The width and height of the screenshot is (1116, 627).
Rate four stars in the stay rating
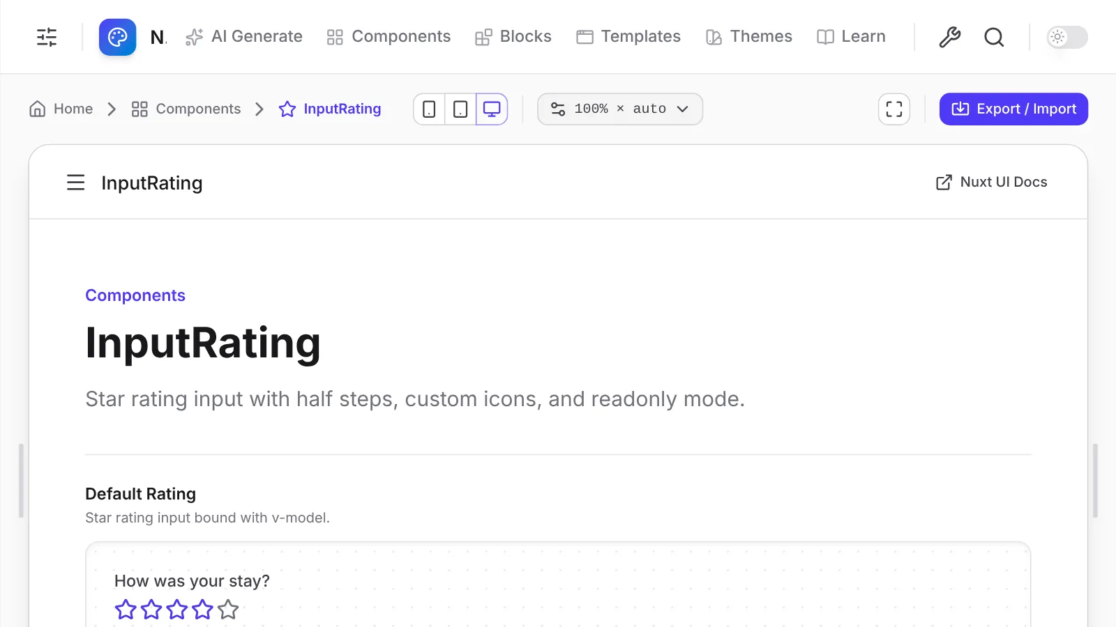point(202,610)
